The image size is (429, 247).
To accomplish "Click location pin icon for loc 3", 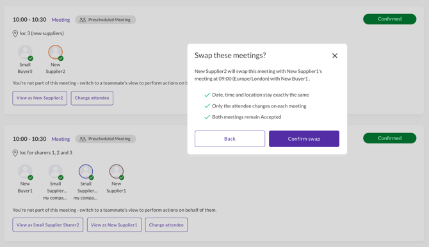I will (15, 34).
